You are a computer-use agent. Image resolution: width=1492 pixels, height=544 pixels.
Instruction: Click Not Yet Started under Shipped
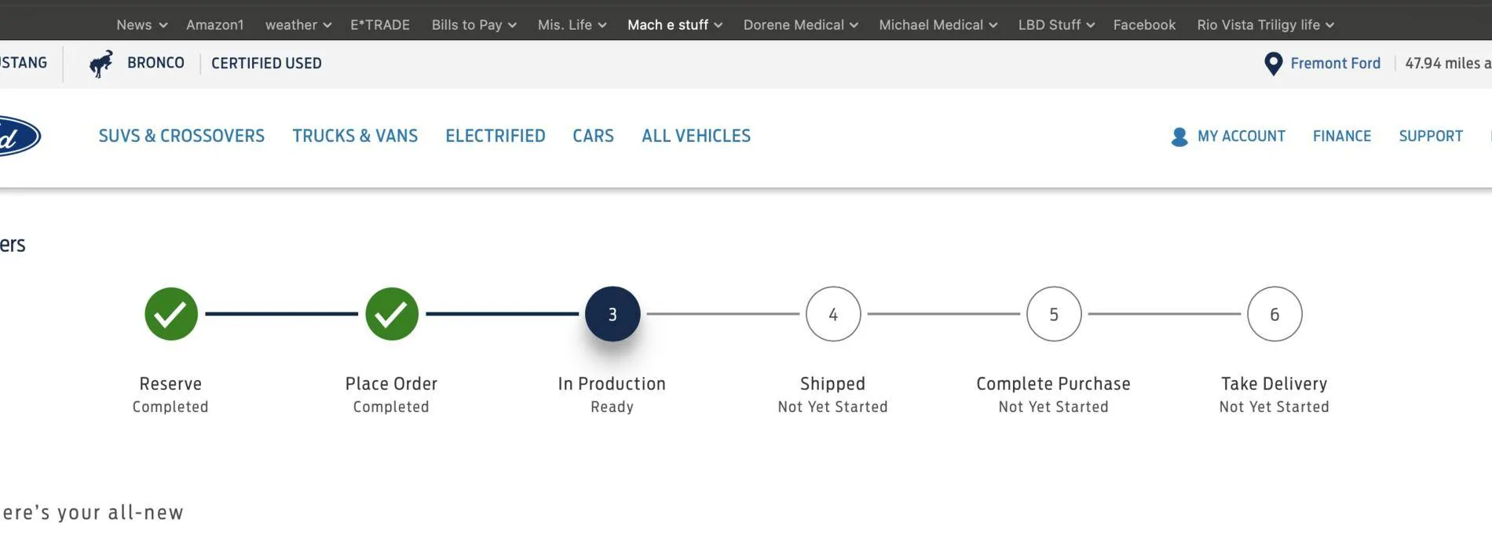pyautogui.click(x=833, y=407)
